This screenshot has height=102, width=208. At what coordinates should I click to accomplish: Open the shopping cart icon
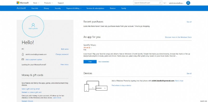[165, 3]
